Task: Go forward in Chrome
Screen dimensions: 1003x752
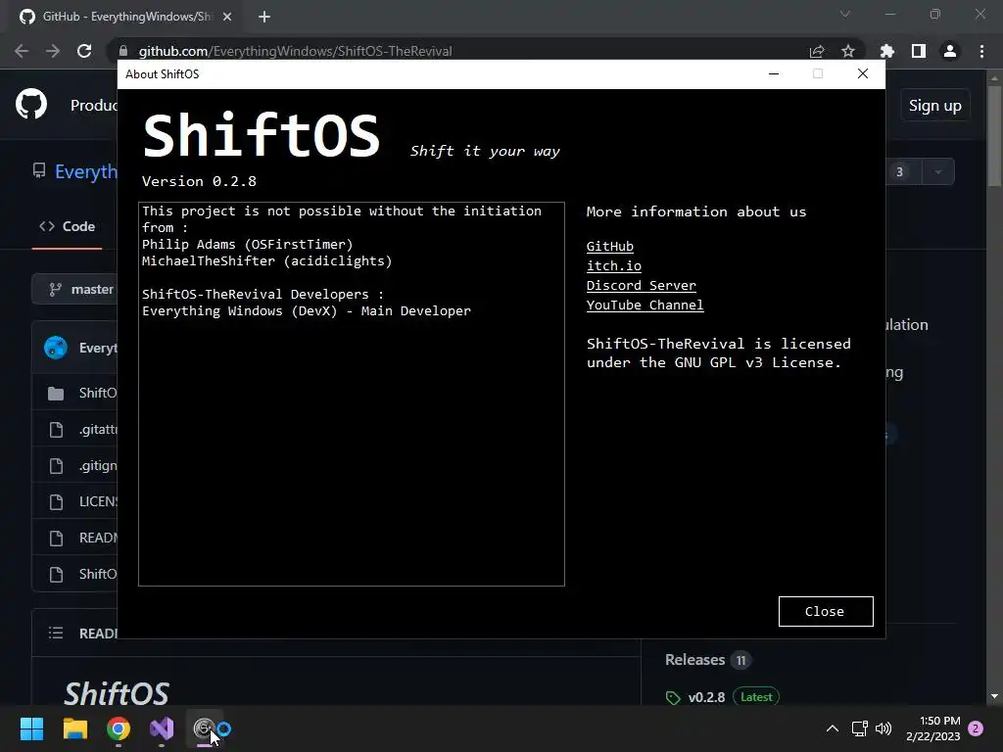Action: (53, 51)
